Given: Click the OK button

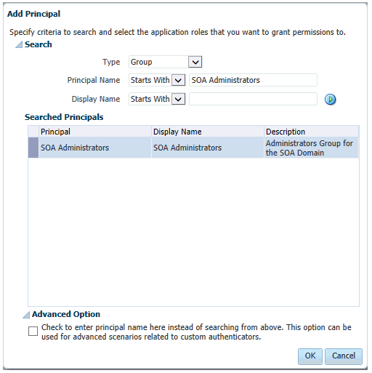Looking at the screenshot, I should coord(310,356).
